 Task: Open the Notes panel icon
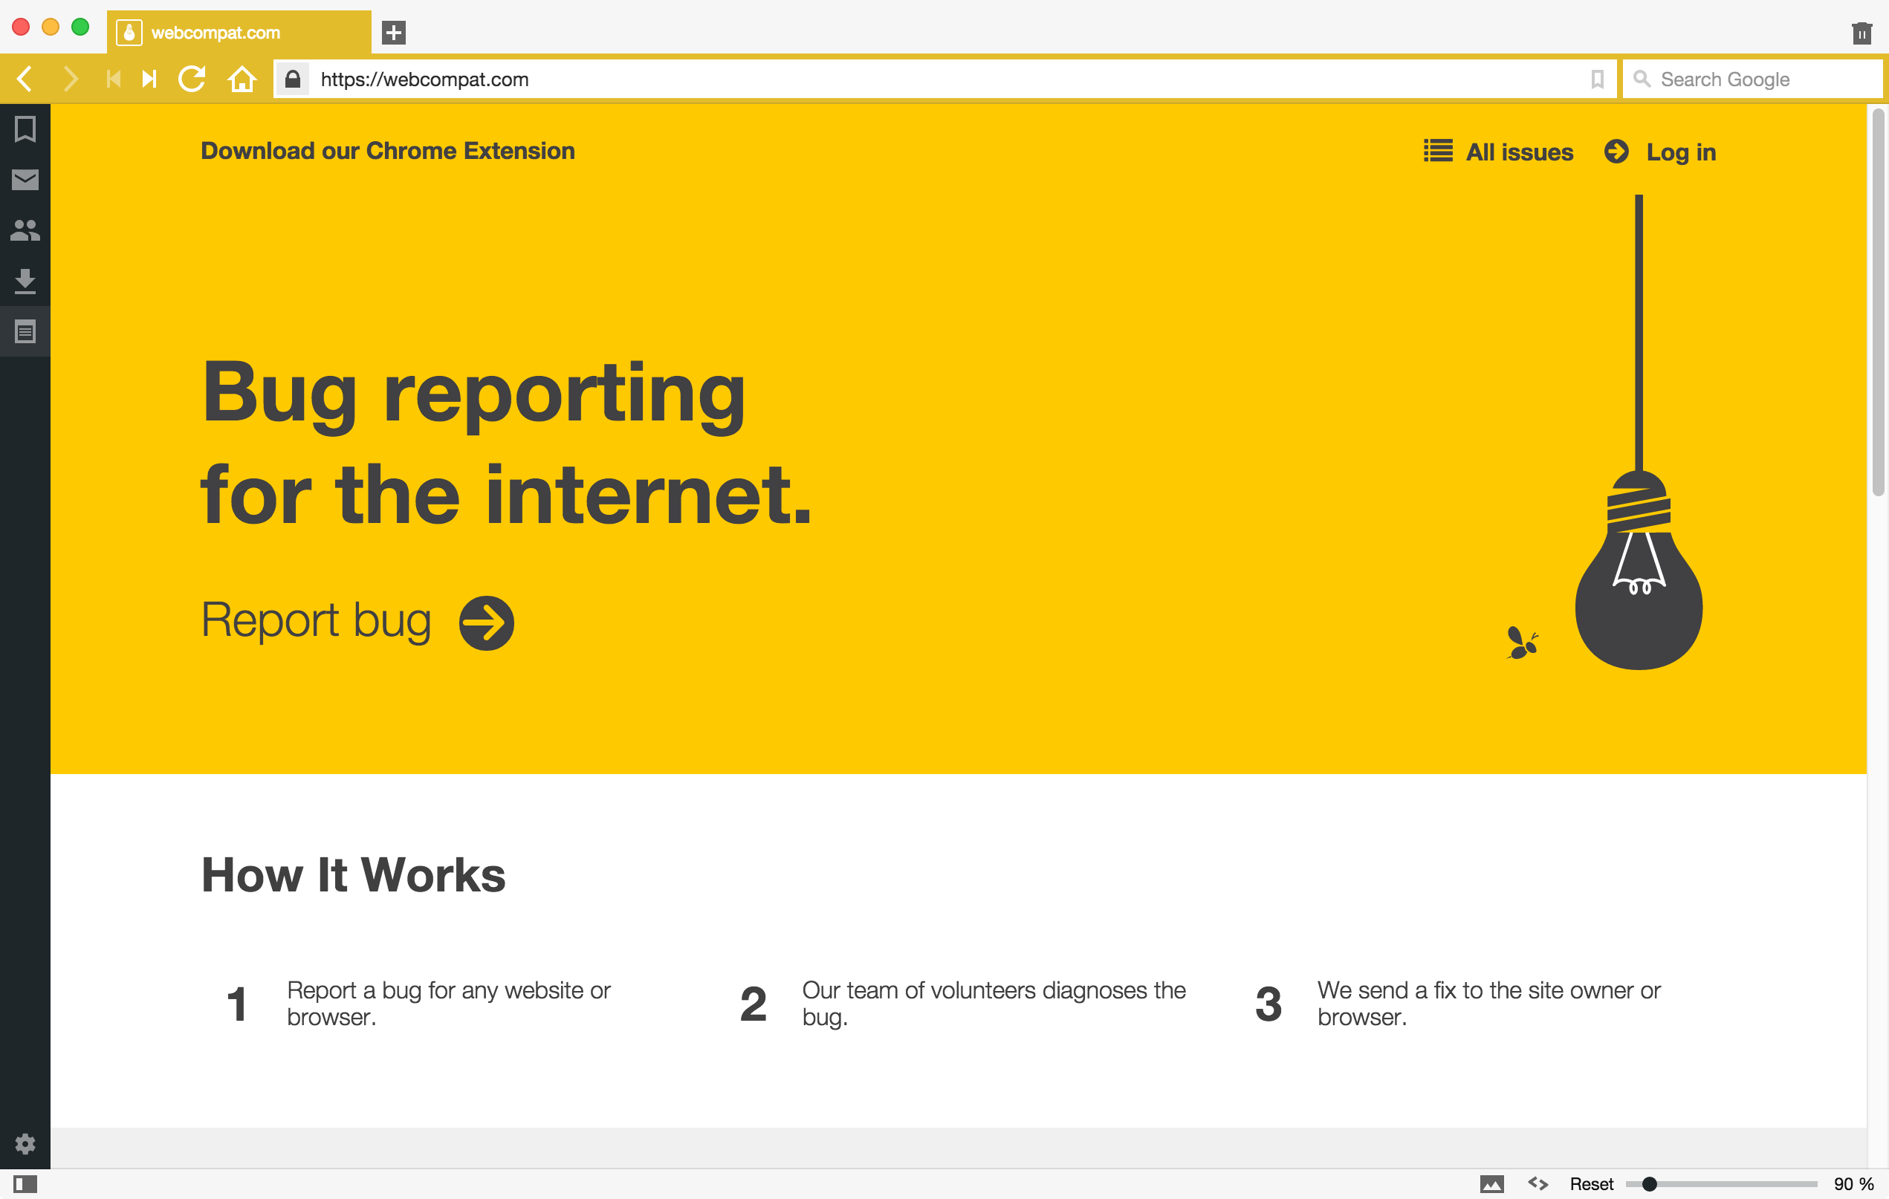[25, 332]
